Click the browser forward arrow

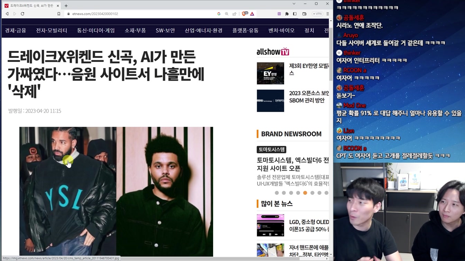coord(15,14)
